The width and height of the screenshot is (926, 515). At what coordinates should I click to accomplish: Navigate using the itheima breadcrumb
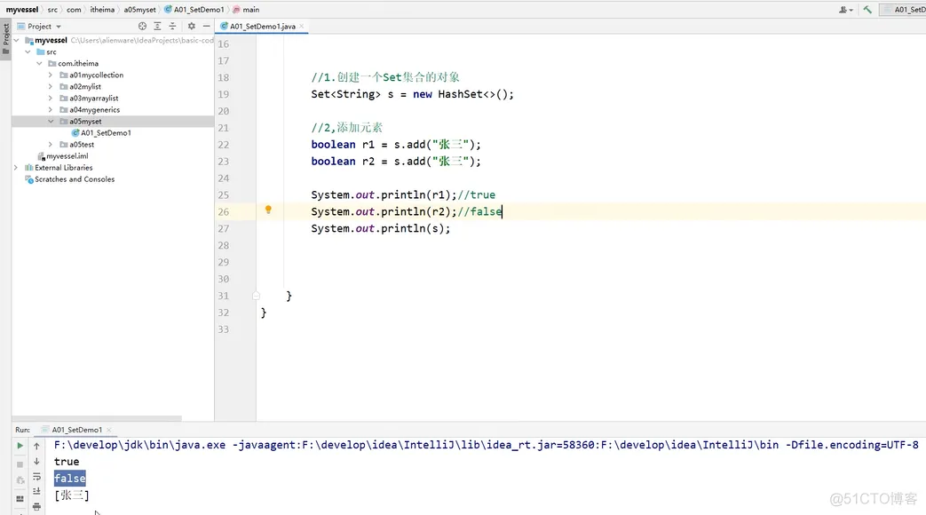[101, 10]
